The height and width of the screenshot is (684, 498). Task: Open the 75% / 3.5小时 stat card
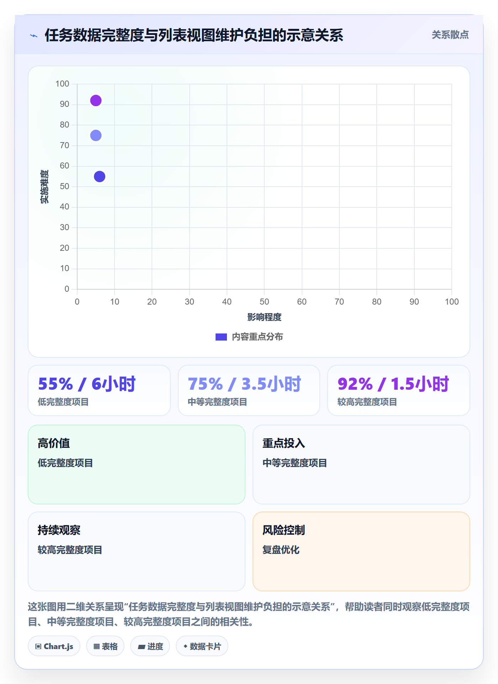[x=249, y=390]
